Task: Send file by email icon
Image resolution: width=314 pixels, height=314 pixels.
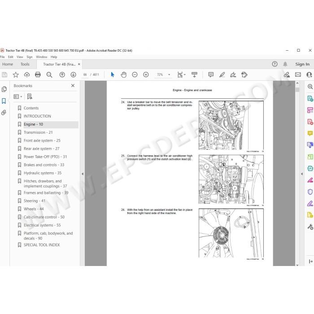Action: (298, 75)
